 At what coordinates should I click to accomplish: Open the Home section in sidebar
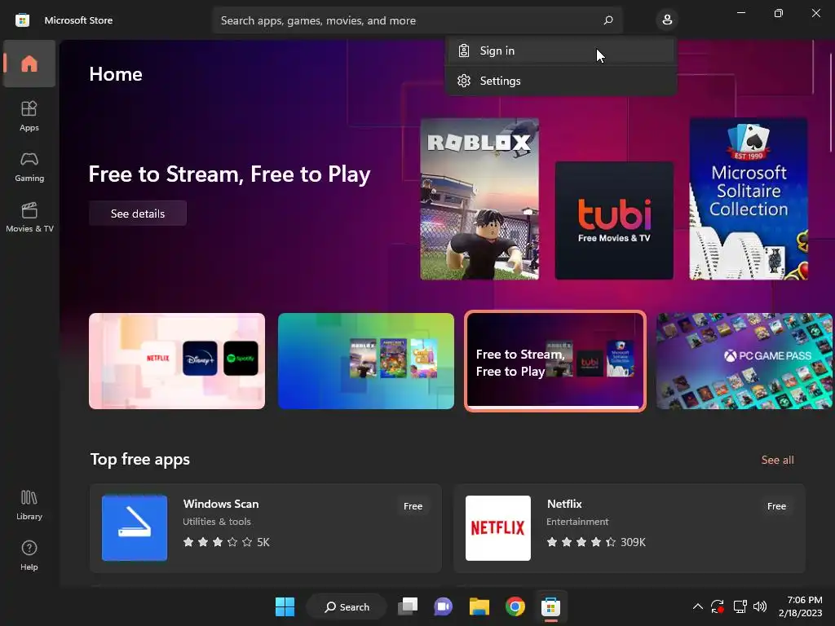pyautogui.click(x=29, y=64)
